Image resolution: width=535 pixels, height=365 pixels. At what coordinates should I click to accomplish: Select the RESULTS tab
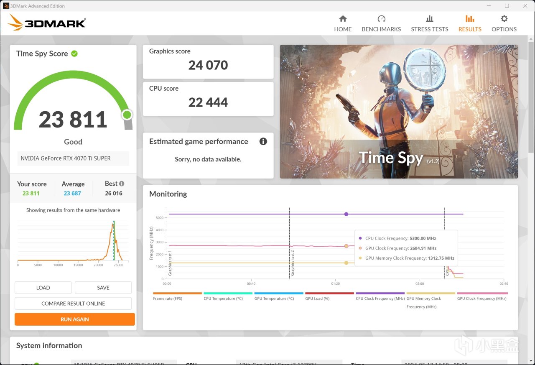[x=470, y=23]
